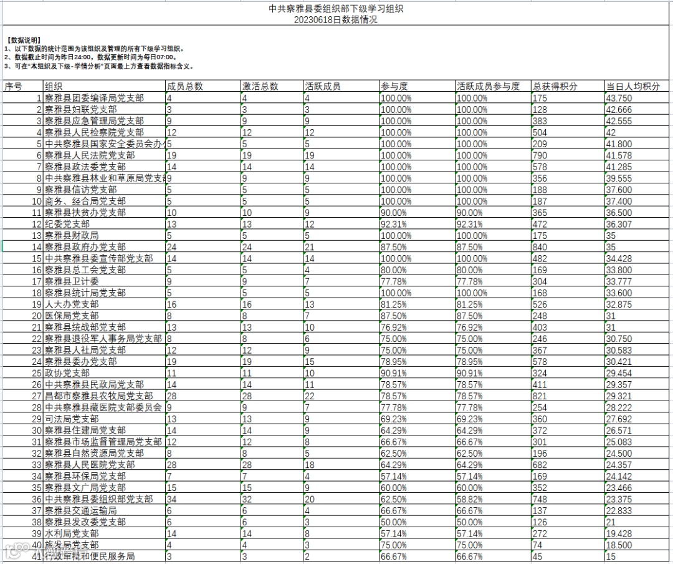Select the 组织 column header cell

coord(104,86)
